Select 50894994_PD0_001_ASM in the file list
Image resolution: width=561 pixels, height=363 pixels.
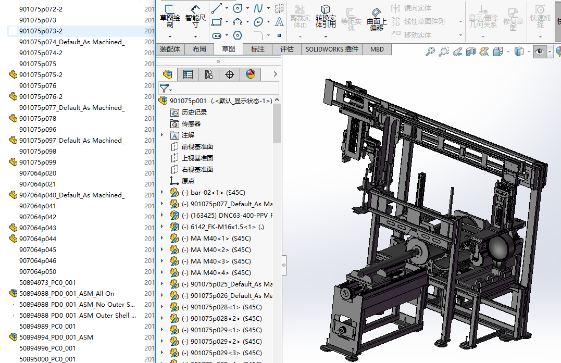coord(56,337)
